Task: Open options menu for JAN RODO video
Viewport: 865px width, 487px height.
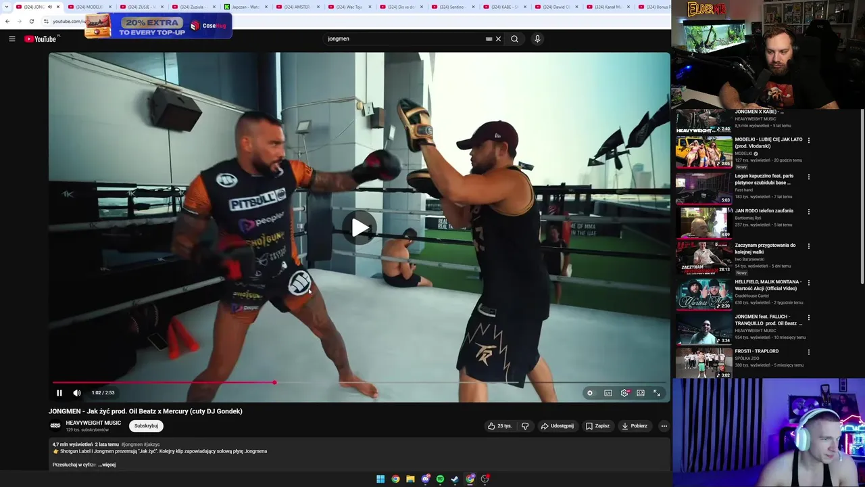Action: pos(808,212)
